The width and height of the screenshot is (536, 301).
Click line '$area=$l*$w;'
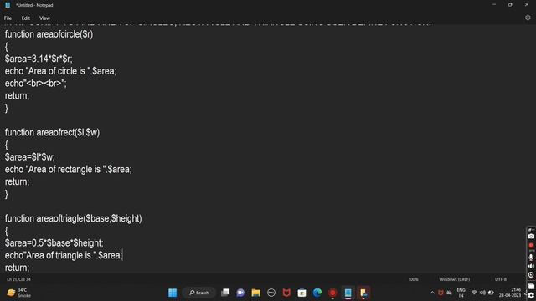tap(30, 157)
